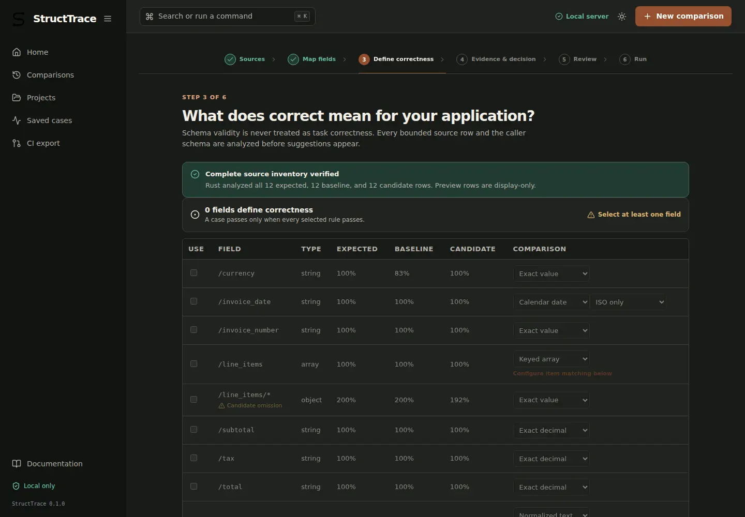Open the CI export page
Screen dimensions: 745x517
click(63, 143)
